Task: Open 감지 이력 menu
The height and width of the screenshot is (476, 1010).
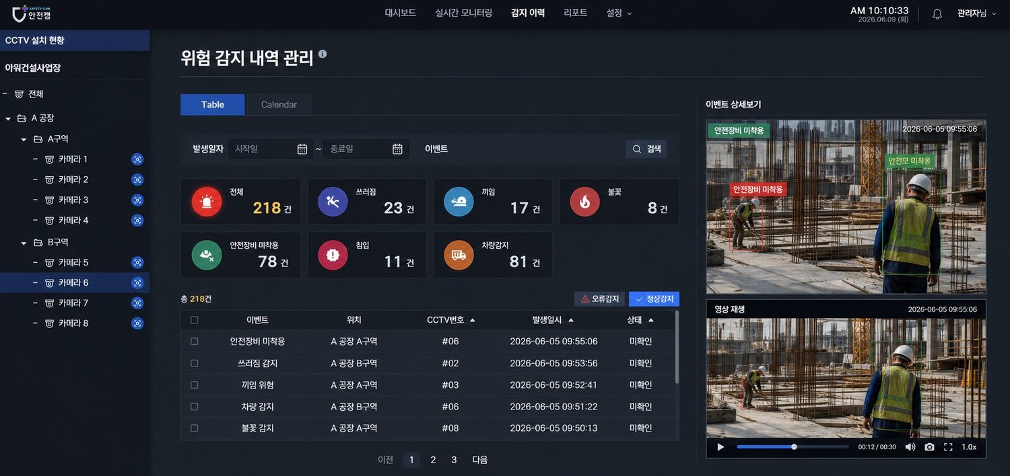Action: coord(528,13)
